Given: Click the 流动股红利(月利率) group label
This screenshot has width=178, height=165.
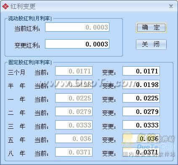Looking at the screenshot, I should tap(30, 19).
